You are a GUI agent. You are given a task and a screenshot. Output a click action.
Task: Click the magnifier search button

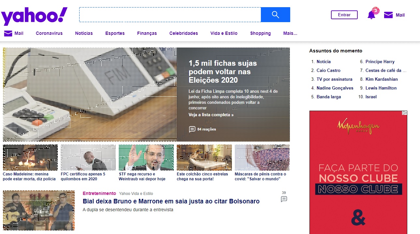pos(276,15)
